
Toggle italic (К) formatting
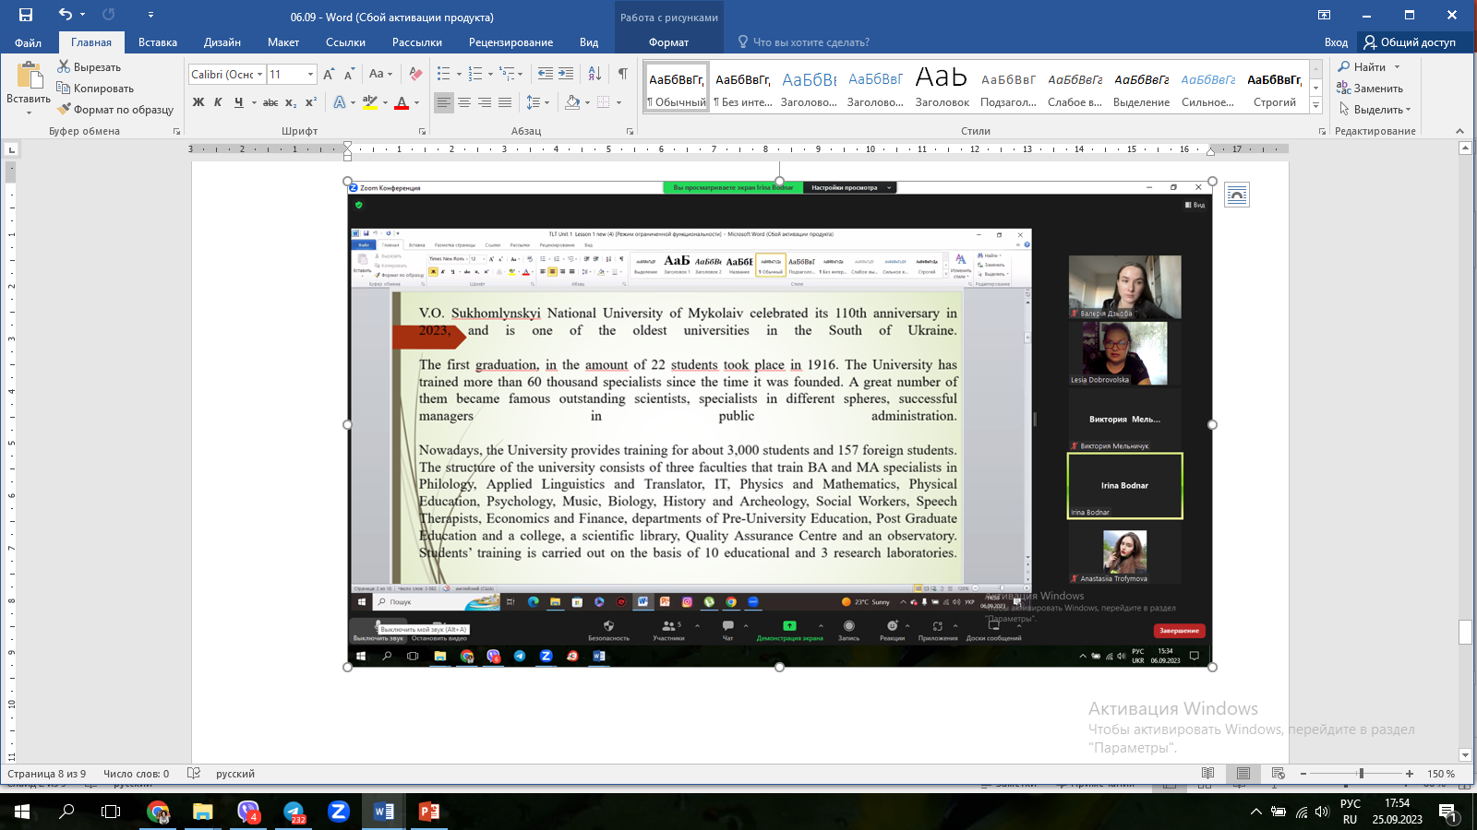218,102
